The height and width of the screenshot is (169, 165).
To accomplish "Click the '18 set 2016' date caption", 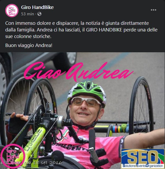I will click(x=48, y=163).
